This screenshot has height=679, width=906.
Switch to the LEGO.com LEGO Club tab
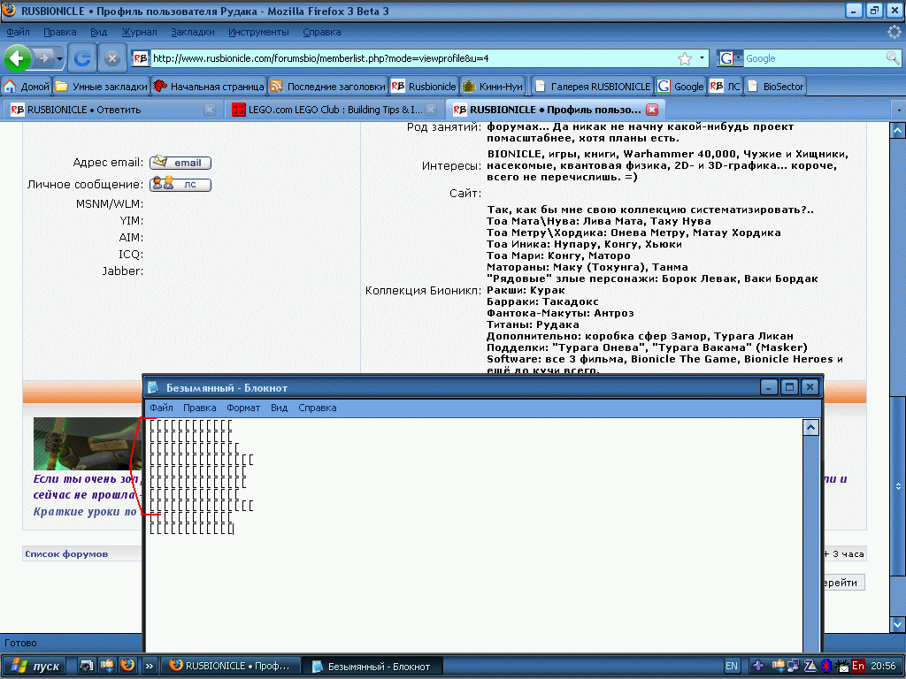pos(334,110)
